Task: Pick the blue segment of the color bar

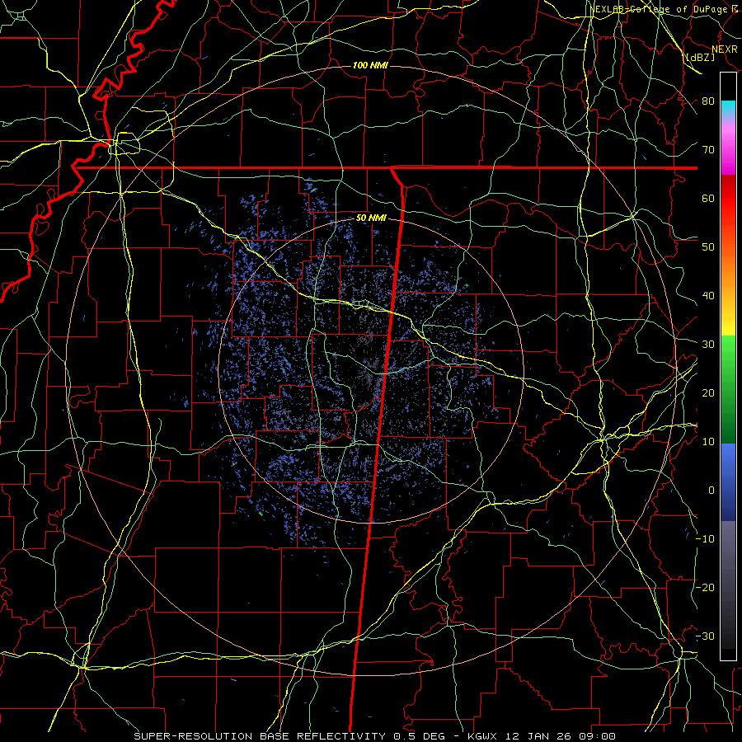Action: point(728,481)
